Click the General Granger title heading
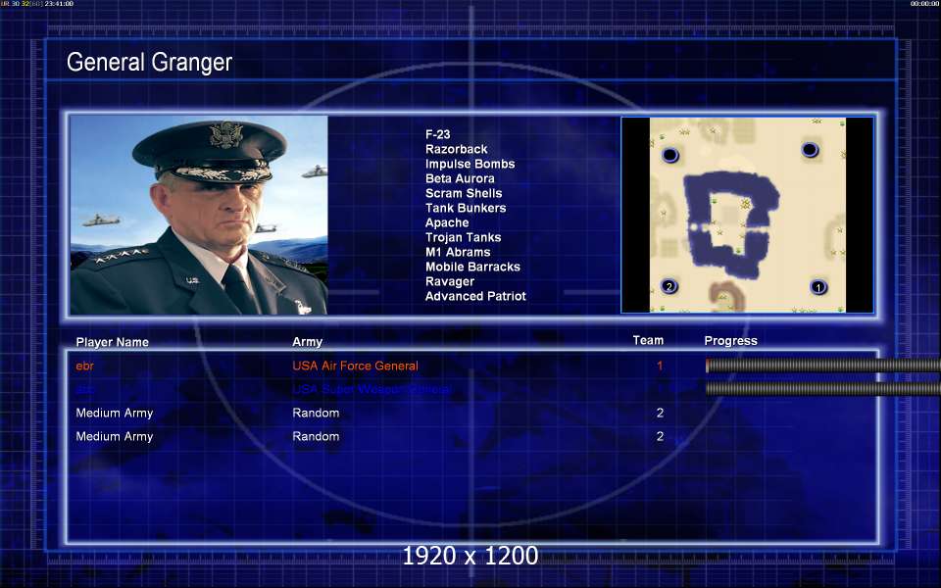This screenshot has width=941, height=588. tap(149, 62)
